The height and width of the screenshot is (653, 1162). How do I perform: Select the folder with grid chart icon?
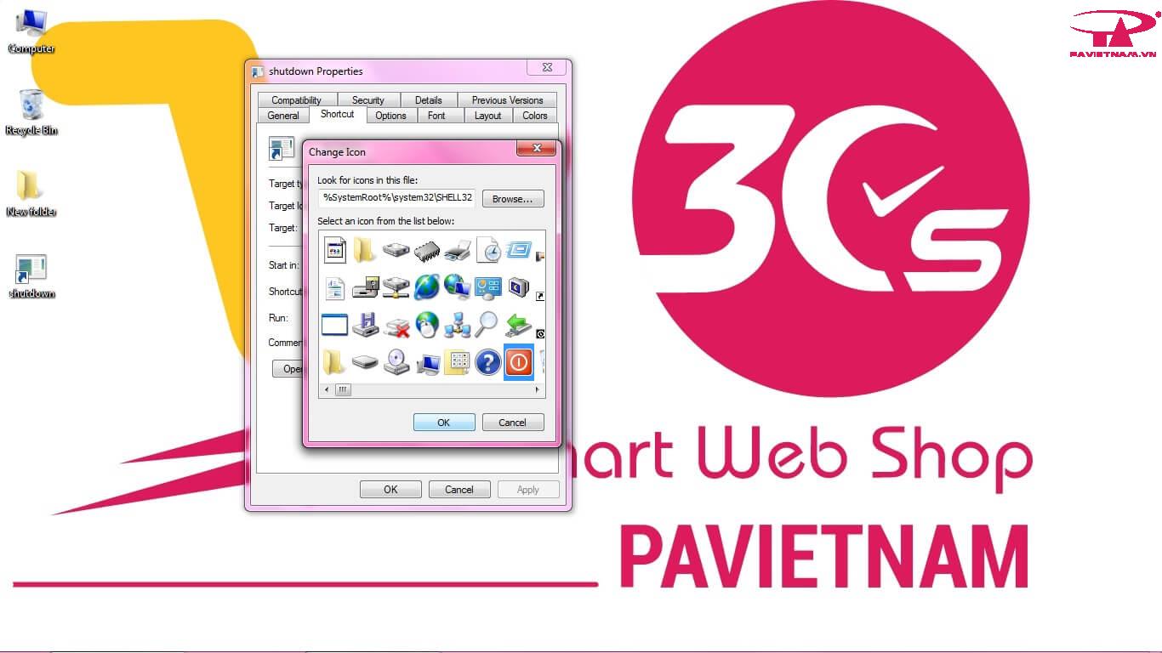click(x=457, y=363)
